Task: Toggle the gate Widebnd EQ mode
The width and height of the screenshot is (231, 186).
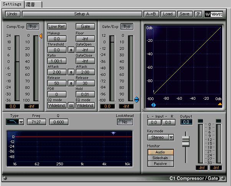Action: 85,105
